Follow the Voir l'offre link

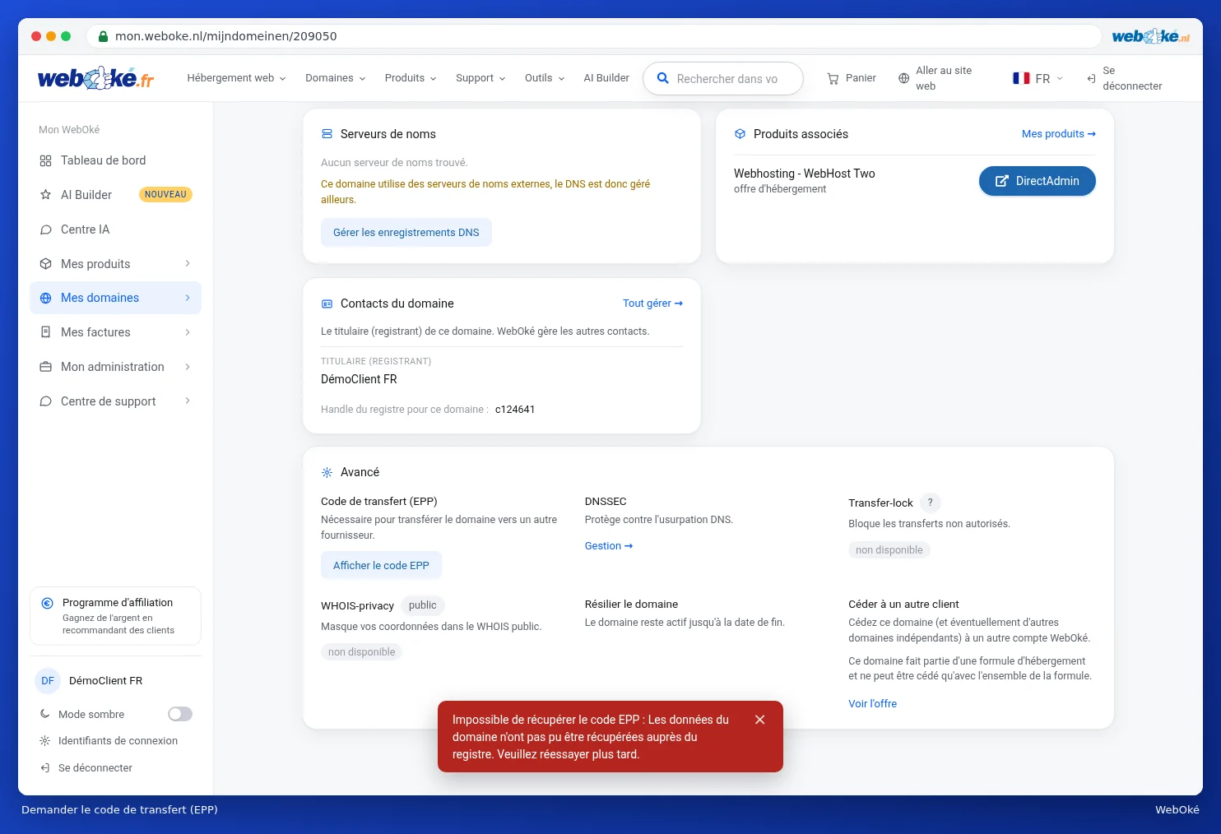pos(872,704)
